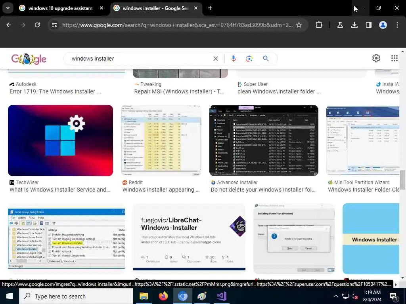Open the TechWiser Windows logo thumbnail

point(60,141)
